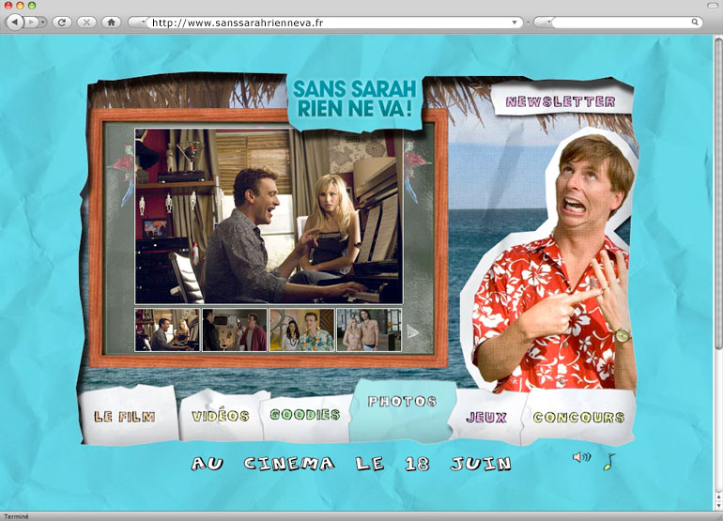This screenshot has width=723, height=521.
Task: Select the Photos section tab
Action: click(402, 402)
